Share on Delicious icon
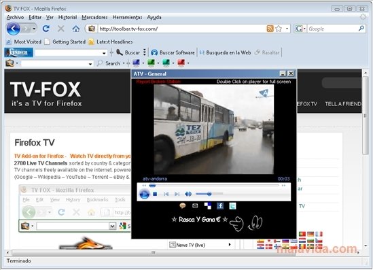Viewport: 373px width, 270px height. click(208, 205)
